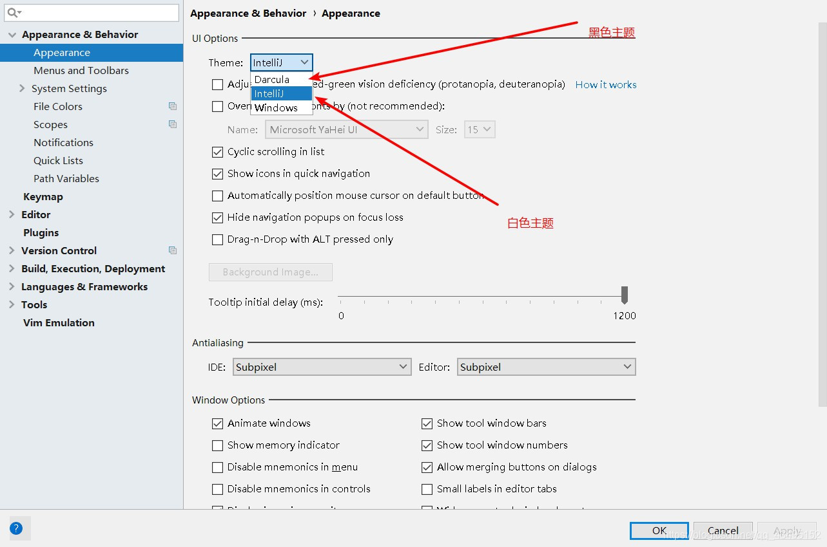827x547 pixels.
Task: Click the Cancel button
Action: pyautogui.click(x=723, y=531)
